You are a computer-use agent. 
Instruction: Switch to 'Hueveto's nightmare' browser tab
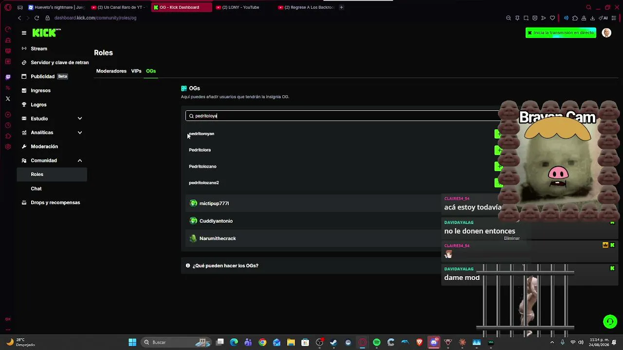56,7
